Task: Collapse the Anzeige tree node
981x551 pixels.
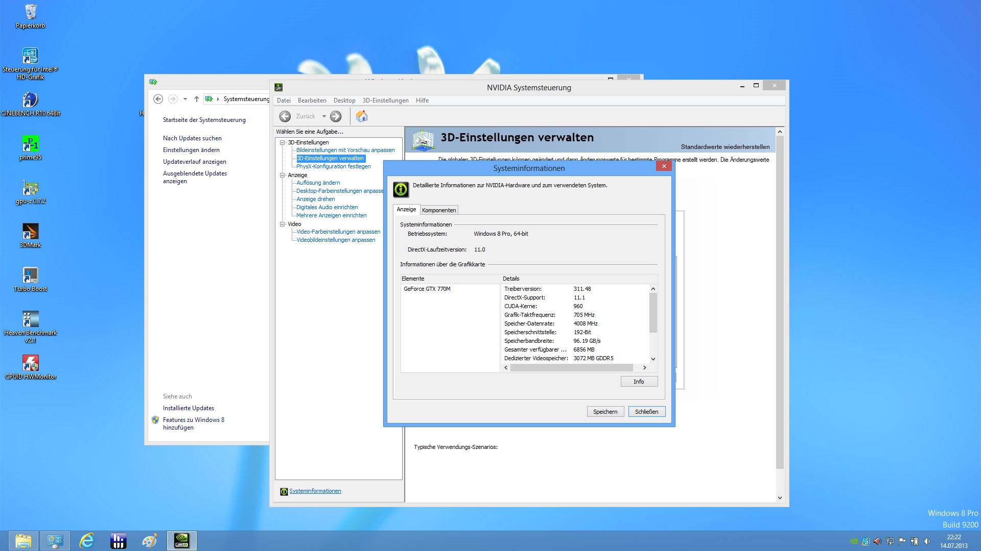Action: click(282, 175)
